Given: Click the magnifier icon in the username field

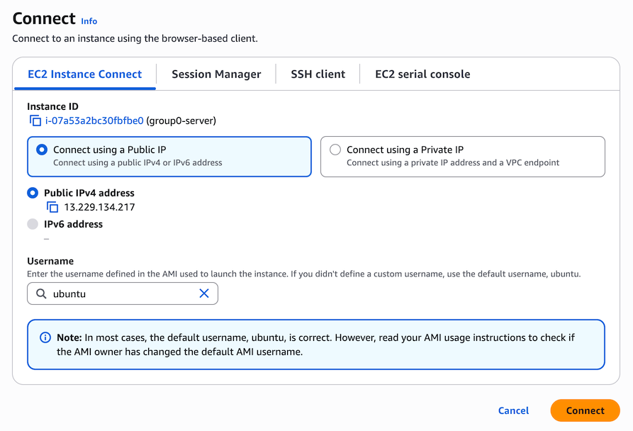Looking at the screenshot, I should (41, 293).
